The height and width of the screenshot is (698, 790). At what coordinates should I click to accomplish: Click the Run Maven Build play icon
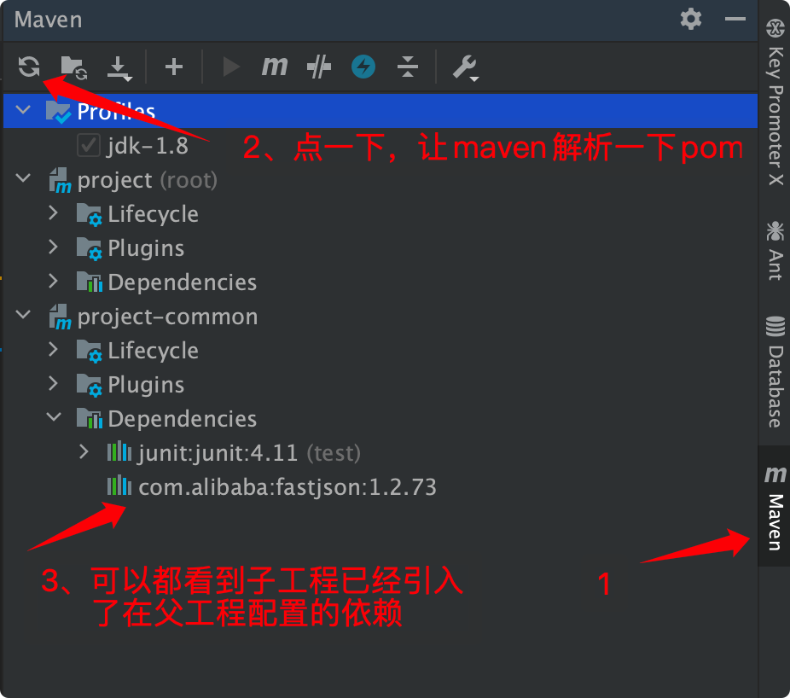(231, 67)
